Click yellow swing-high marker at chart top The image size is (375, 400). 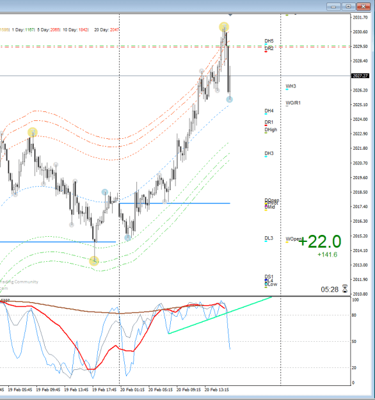[x=224, y=27]
